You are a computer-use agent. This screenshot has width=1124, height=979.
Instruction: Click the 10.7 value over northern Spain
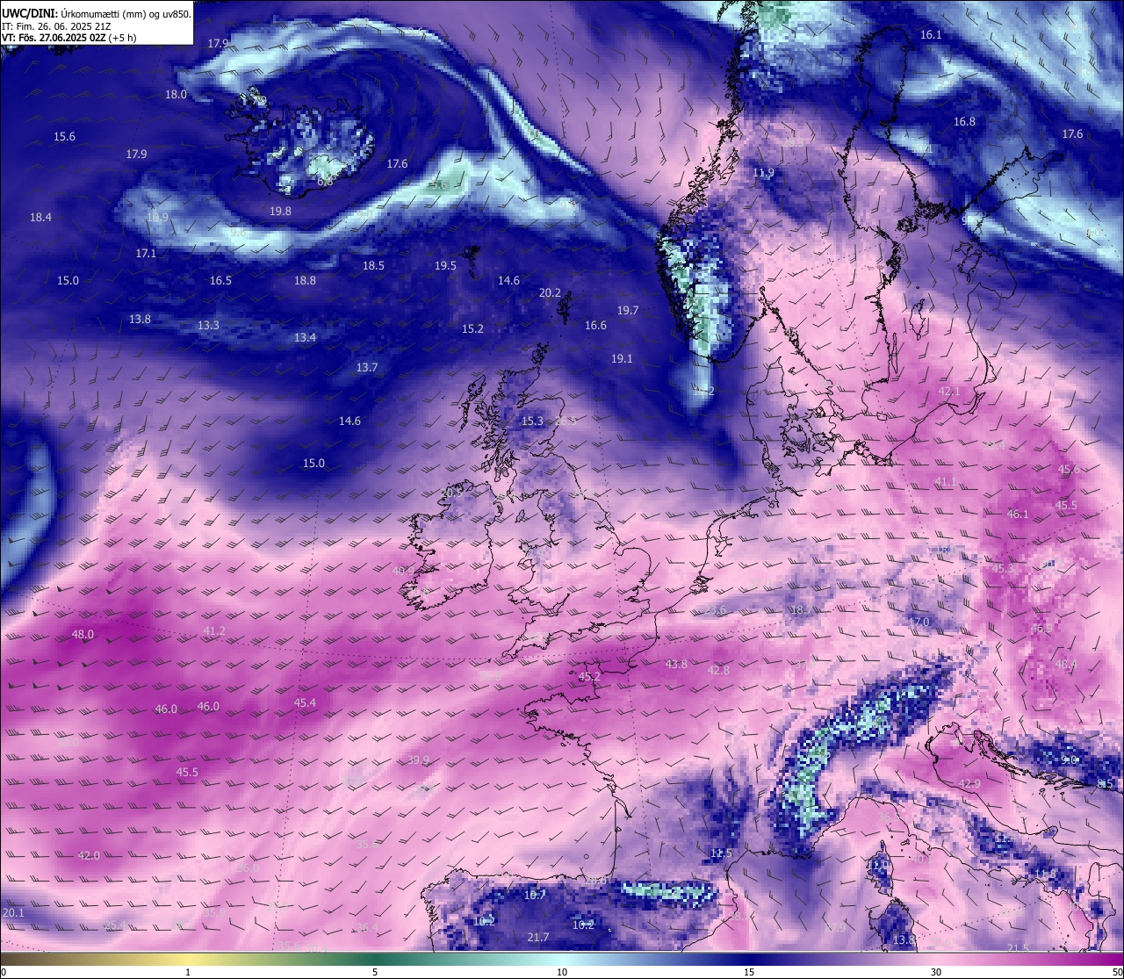535,895
